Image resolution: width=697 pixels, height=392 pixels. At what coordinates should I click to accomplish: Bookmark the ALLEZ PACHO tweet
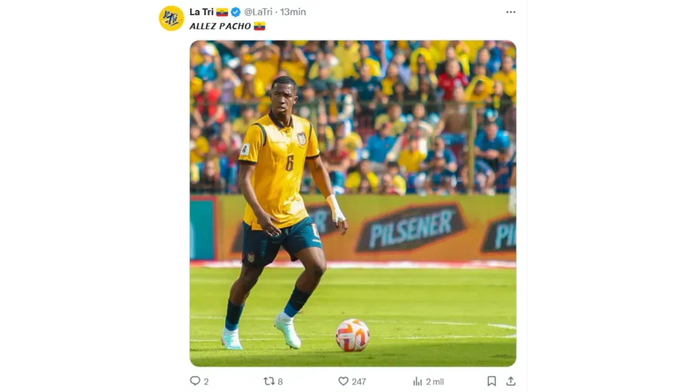[x=491, y=381]
